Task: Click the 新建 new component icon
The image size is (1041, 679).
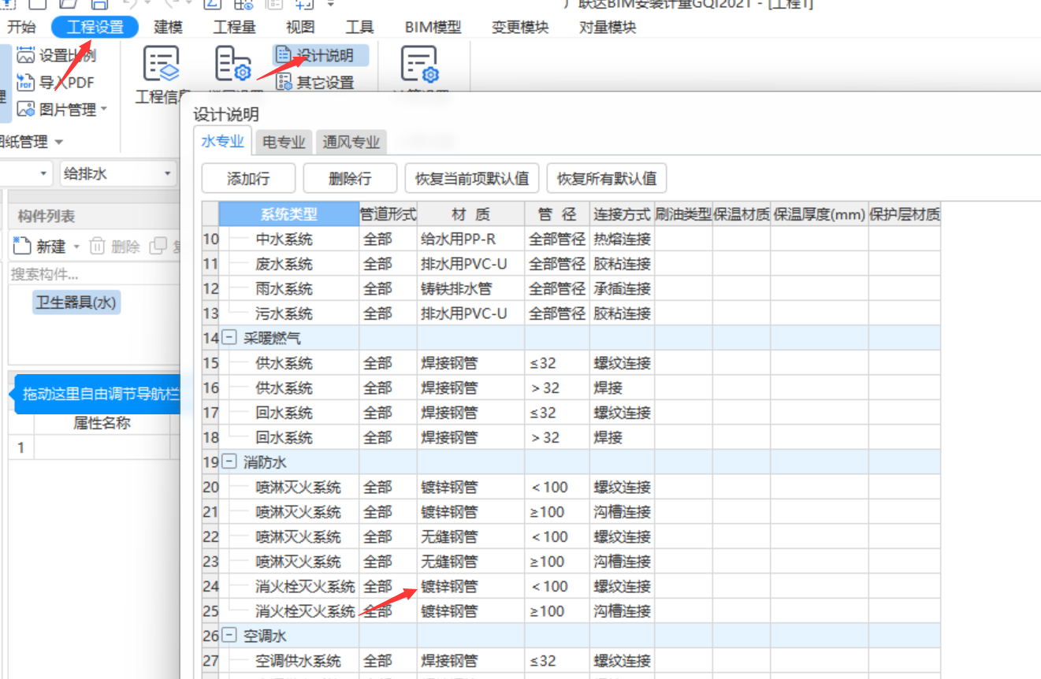Action: click(22, 246)
